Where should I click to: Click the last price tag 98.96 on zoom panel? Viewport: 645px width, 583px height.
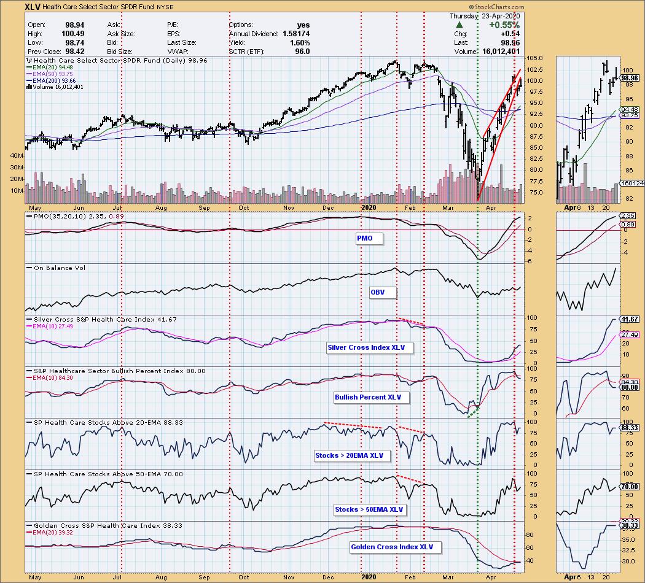point(630,78)
